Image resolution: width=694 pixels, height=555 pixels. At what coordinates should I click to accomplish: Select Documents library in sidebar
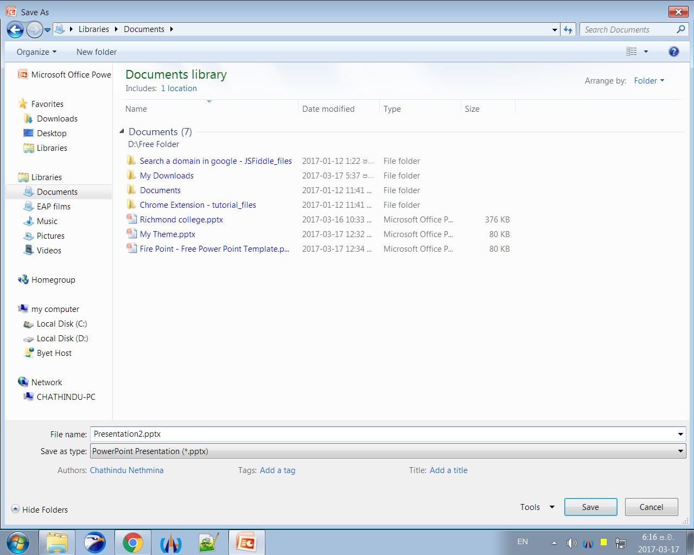(59, 192)
